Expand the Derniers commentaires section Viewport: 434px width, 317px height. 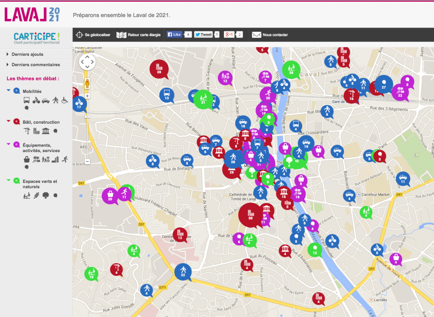coord(36,65)
